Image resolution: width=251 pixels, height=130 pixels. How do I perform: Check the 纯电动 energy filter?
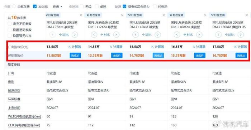pos(155,6)
